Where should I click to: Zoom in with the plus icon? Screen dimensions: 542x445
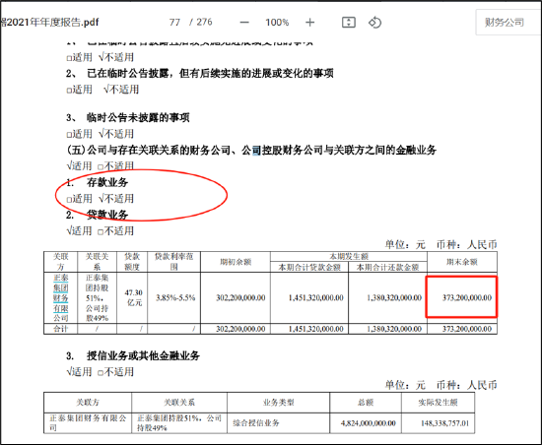[x=310, y=23]
